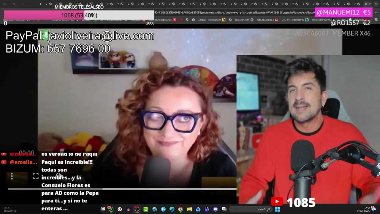Click the @RO1557 €2 donation text
The height and width of the screenshot is (214, 380).
pos(350,23)
